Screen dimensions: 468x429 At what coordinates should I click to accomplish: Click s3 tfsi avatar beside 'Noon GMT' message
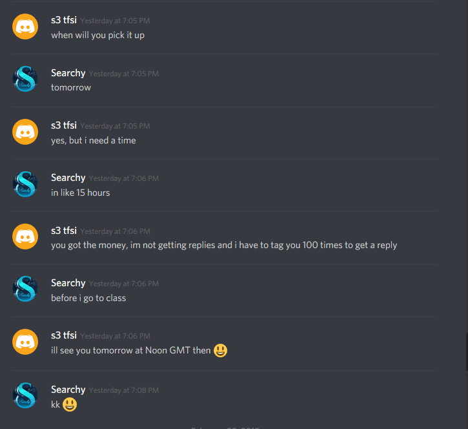pyautogui.click(x=25, y=342)
